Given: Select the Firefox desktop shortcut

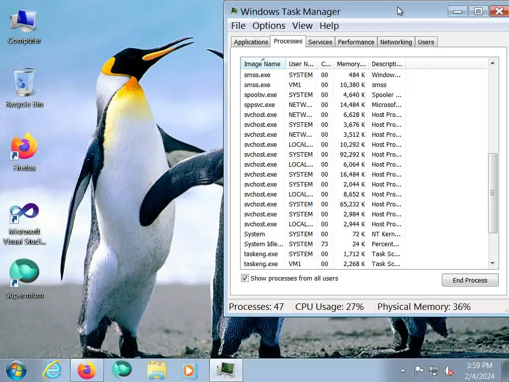Looking at the screenshot, I should pos(24,152).
